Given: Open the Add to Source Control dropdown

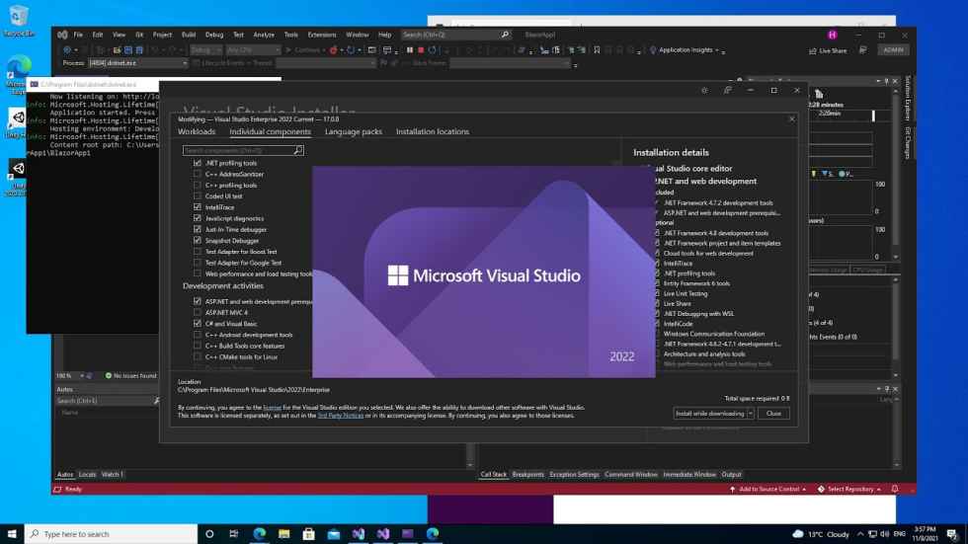Looking at the screenshot, I should 768,489.
